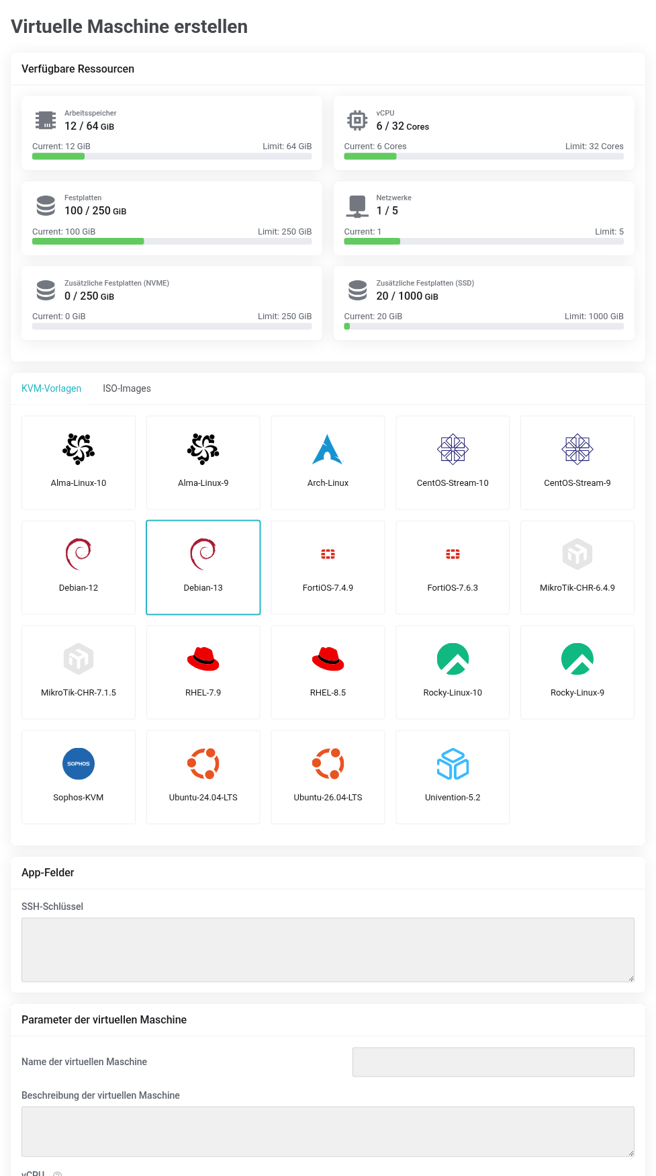Click the Netzwerke network icon
This screenshot has width=656, height=1176.
[357, 206]
